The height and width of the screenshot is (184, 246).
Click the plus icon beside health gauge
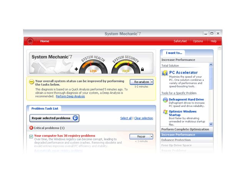76,69
